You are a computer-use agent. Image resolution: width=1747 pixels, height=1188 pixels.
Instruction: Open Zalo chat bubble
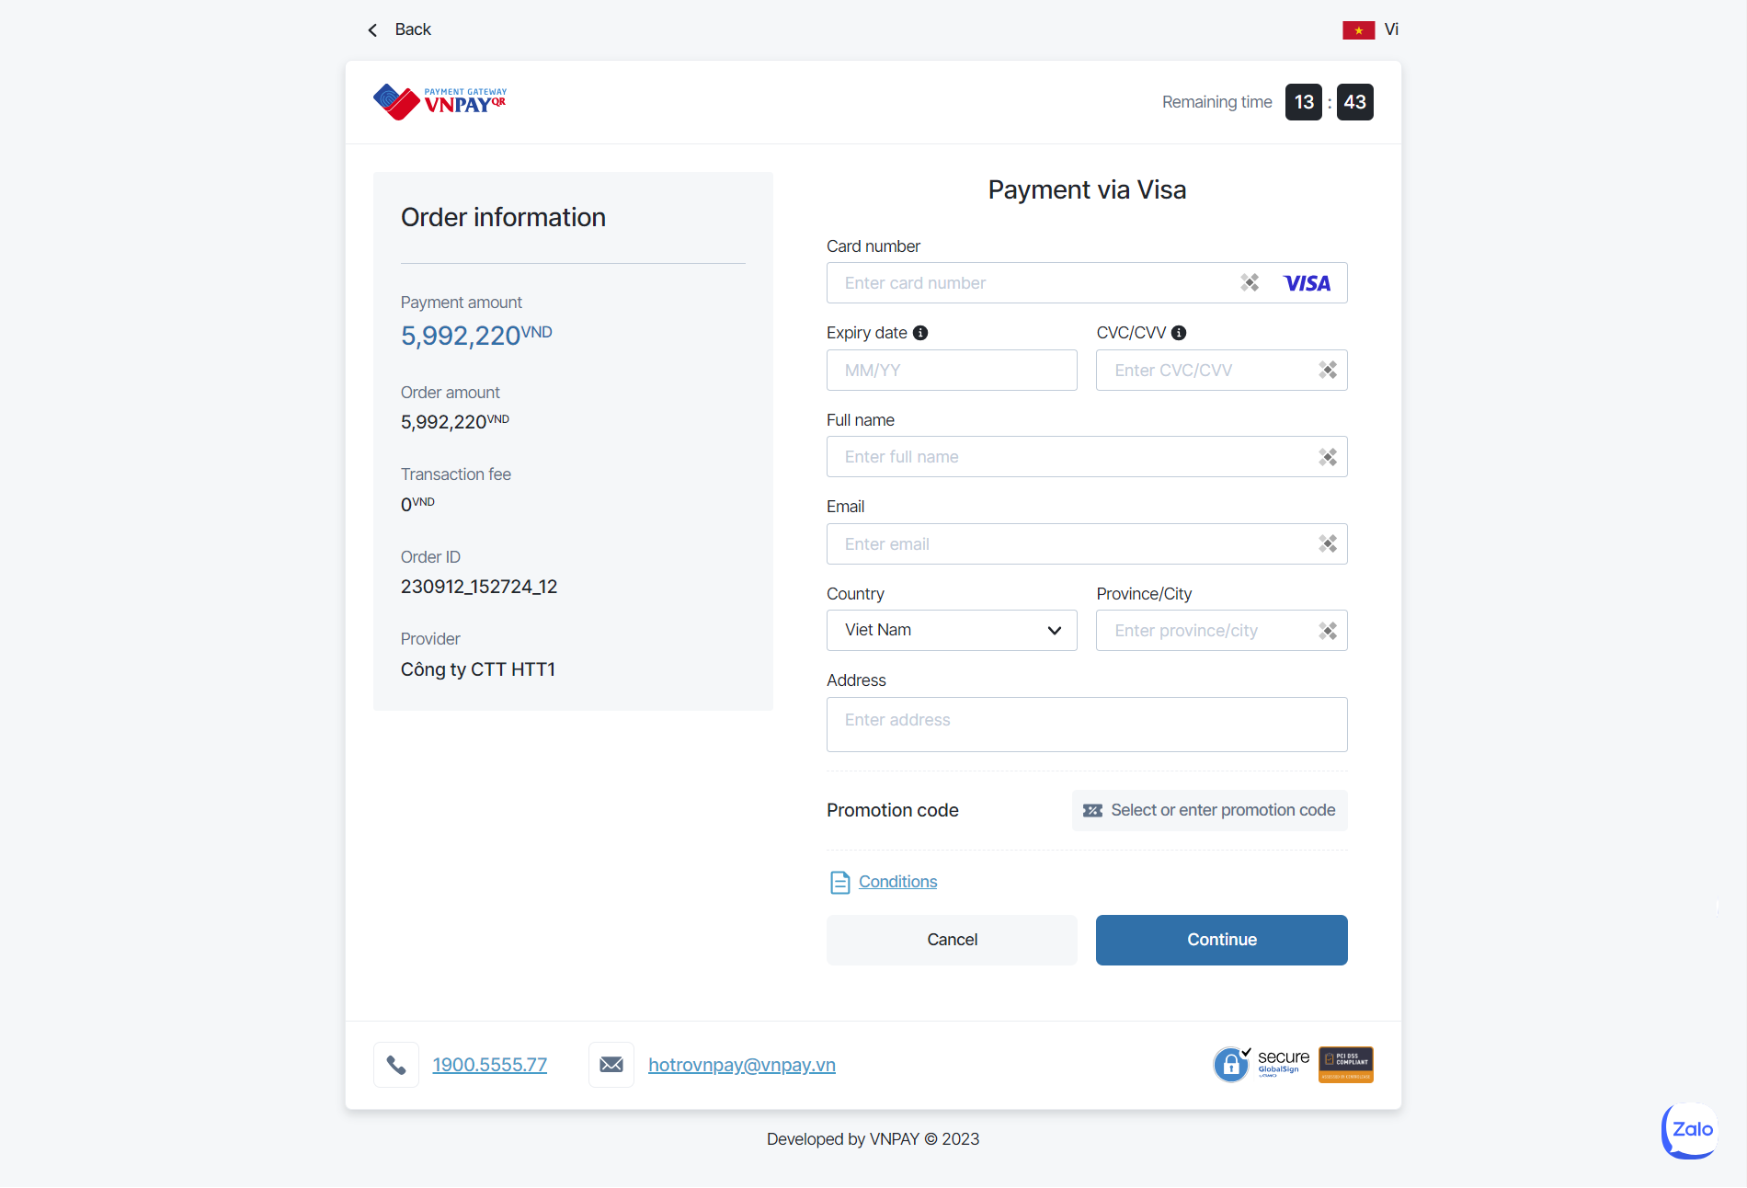coord(1690,1130)
